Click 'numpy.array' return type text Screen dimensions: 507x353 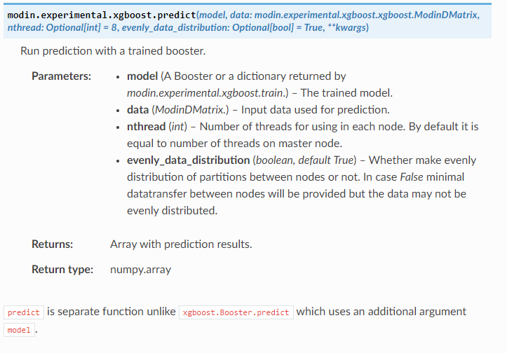140,270
